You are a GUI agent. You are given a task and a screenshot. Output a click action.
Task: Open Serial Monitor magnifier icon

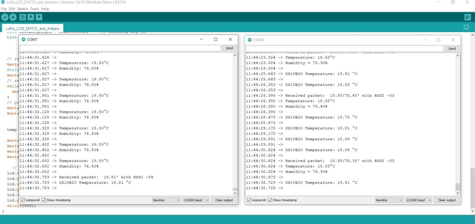(468, 17)
